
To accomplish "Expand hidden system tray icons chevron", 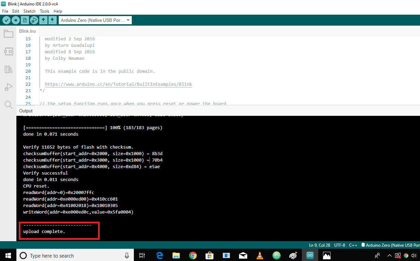I will point(390,255).
